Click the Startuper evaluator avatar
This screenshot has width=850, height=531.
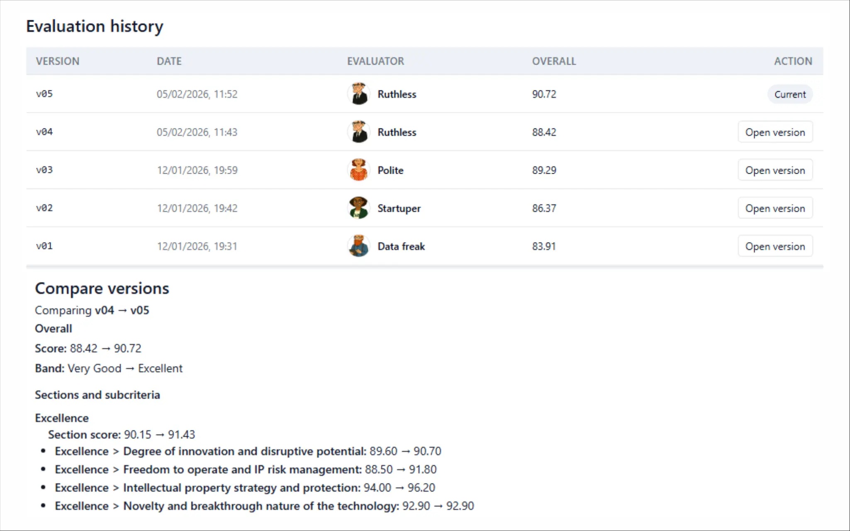[358, 208]
